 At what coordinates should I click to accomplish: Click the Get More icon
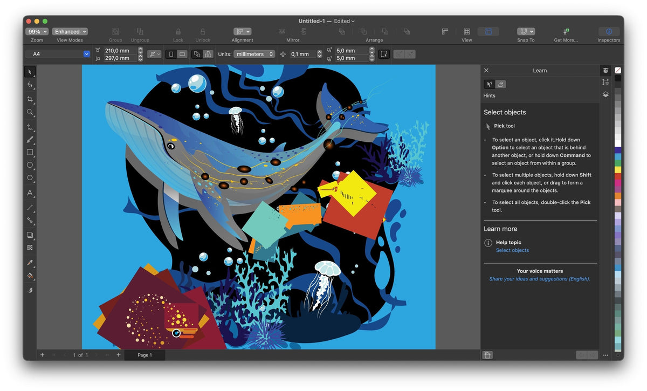(566, 31)
